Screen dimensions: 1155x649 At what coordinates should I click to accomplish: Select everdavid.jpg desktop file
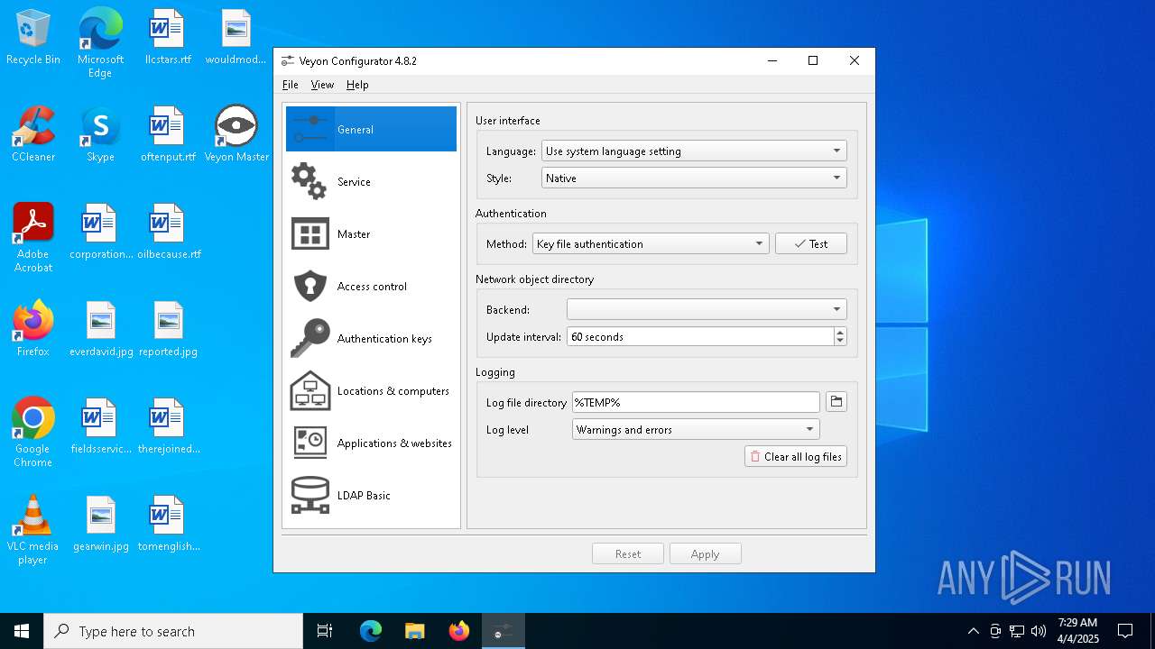click(x=101, y=329)
